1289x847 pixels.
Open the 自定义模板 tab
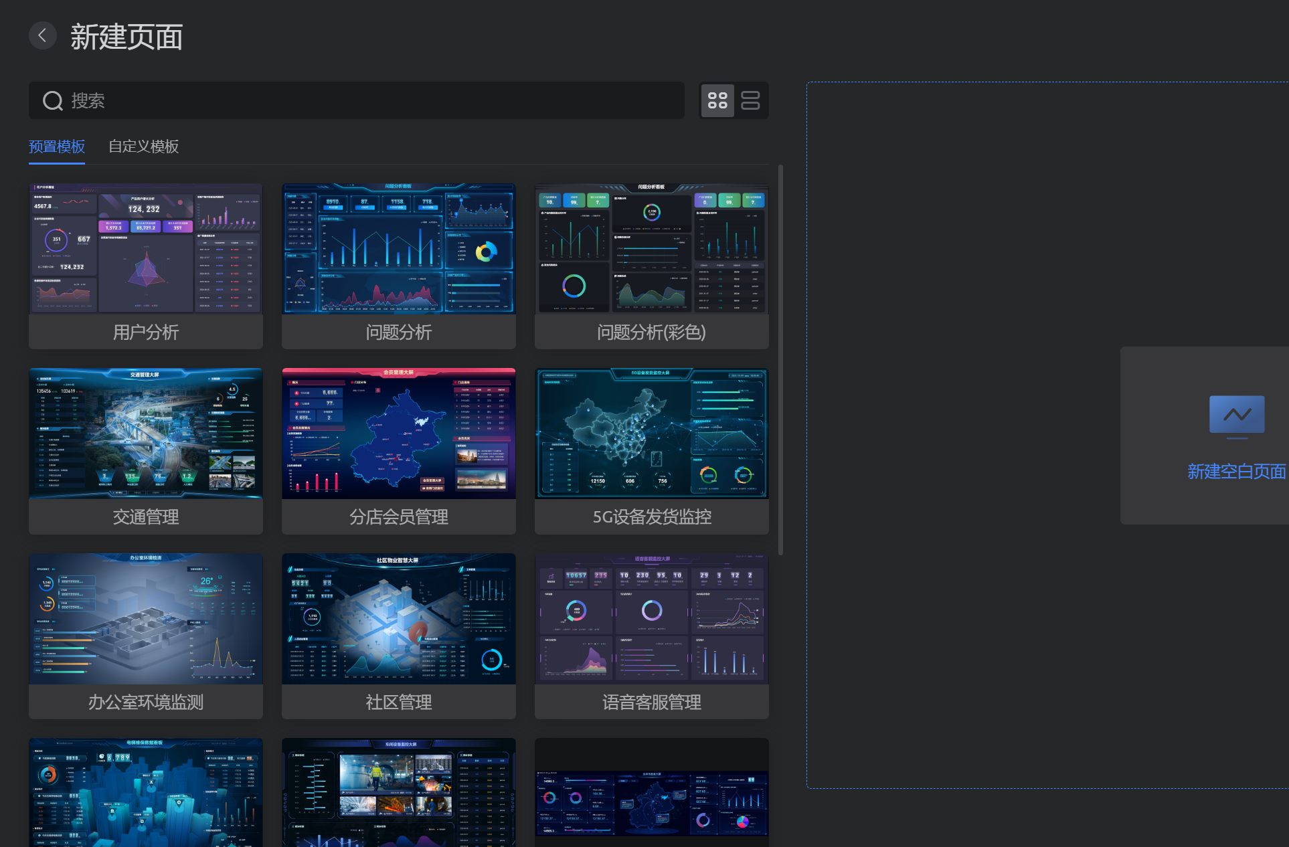click(143, 147)
